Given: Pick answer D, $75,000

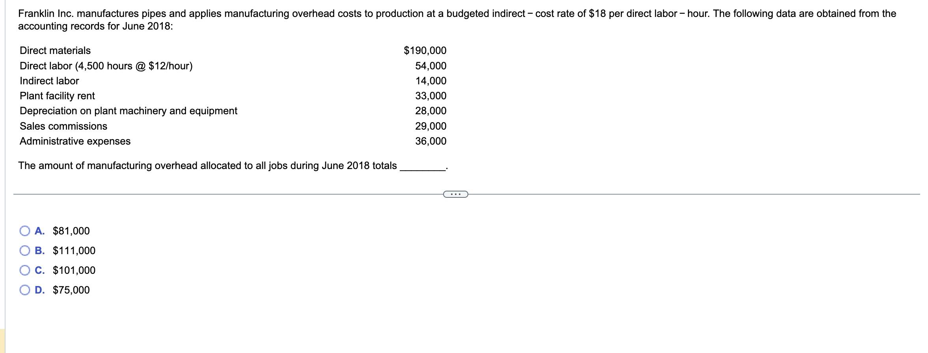Looking at the screenshot, I should coord(24,290).
